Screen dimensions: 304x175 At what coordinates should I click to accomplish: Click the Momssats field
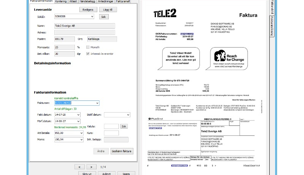click(x=64, y=47)
